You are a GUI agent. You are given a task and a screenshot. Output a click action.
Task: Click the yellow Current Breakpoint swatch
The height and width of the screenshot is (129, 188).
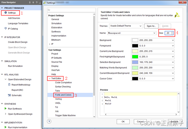135,73
